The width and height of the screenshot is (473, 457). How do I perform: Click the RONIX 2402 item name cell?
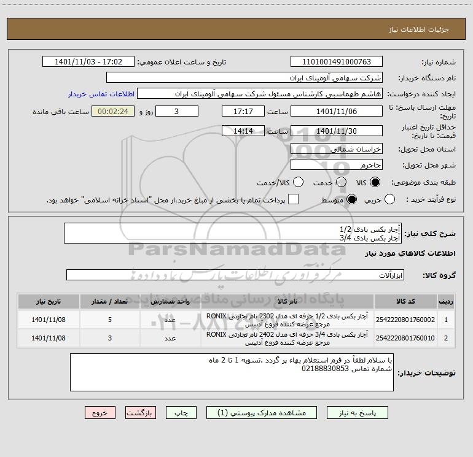pos(287,338)
